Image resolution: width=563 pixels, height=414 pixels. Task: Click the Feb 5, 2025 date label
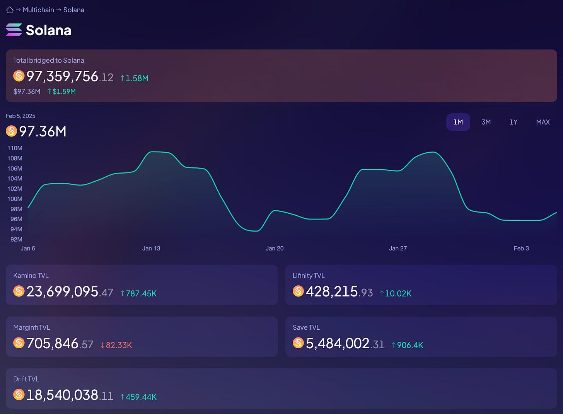coord(20,116)
